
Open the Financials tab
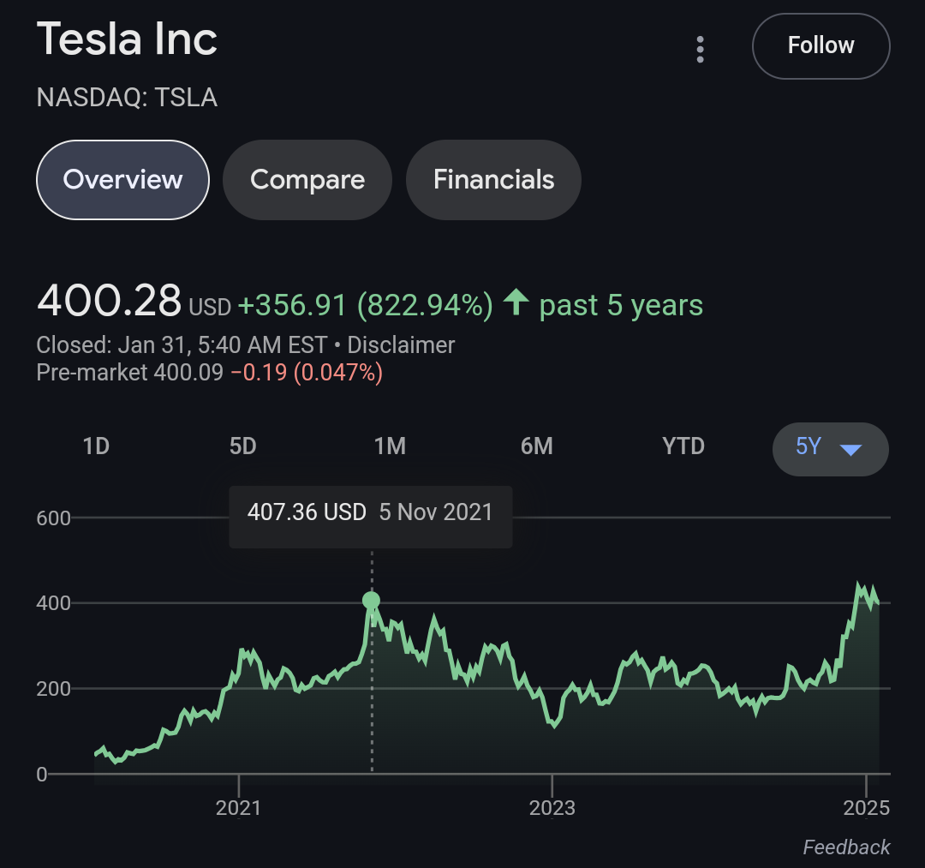493,180
